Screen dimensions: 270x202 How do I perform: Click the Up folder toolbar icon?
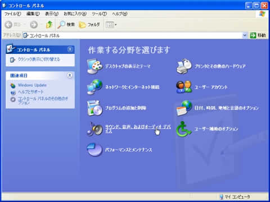coord(49,25)
